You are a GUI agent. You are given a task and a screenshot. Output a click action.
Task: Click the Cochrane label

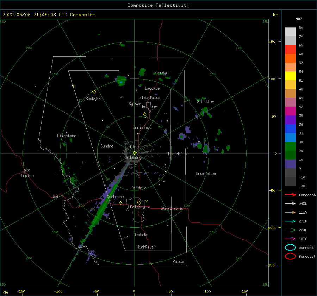pyautogui.click(x=115, y=197)
